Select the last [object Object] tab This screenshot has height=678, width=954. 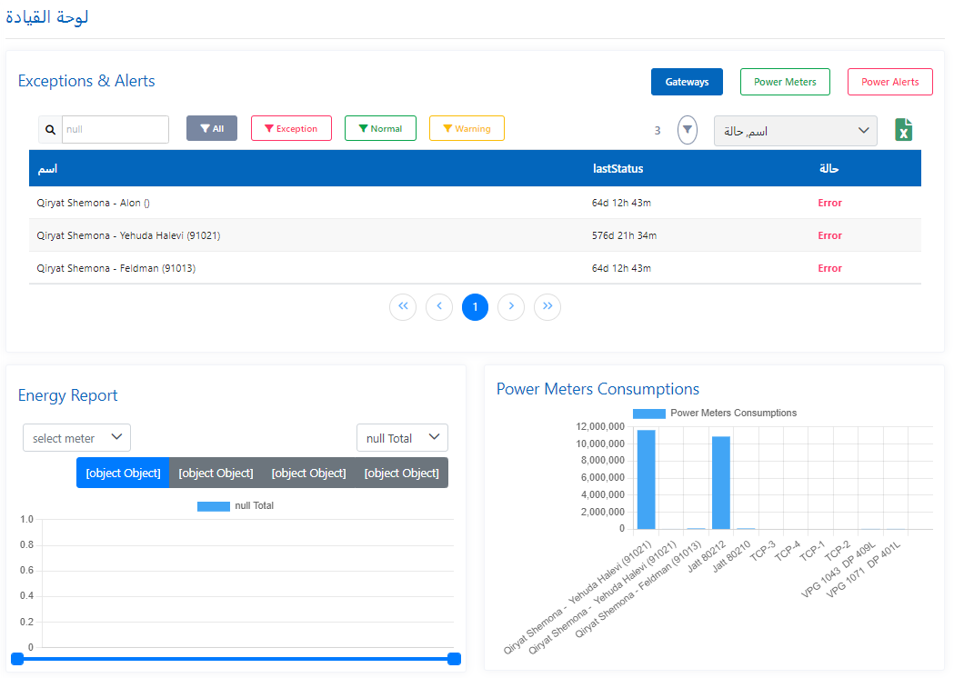coord(401,473)
